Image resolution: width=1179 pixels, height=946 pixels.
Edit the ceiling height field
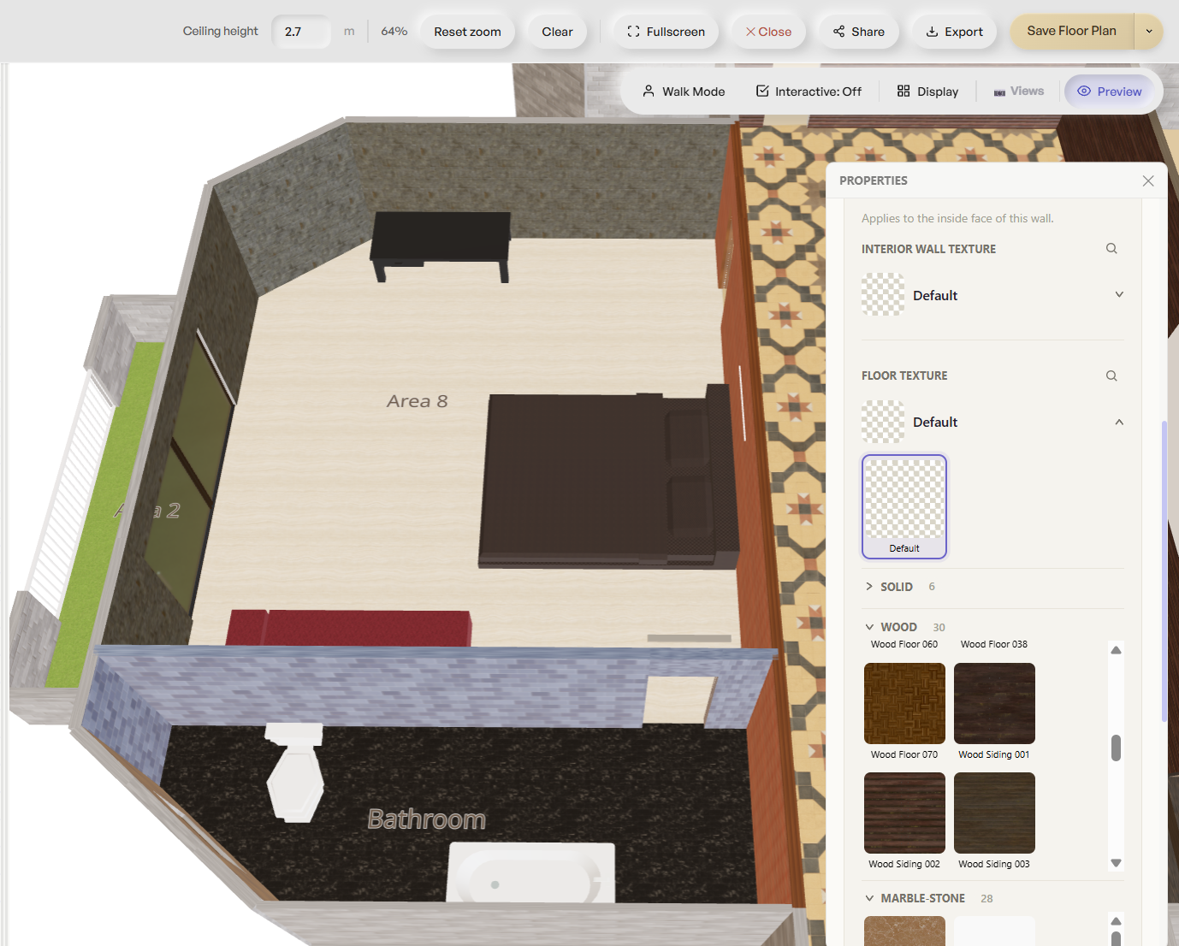coord(301,32)
